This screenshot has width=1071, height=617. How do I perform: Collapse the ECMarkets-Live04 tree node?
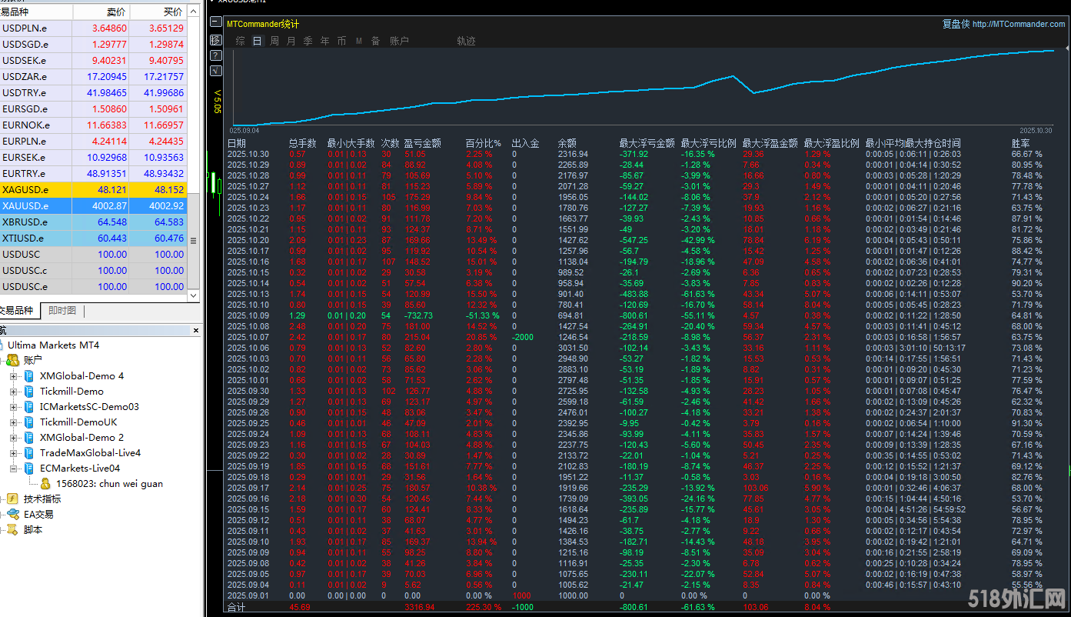[14, 468]
